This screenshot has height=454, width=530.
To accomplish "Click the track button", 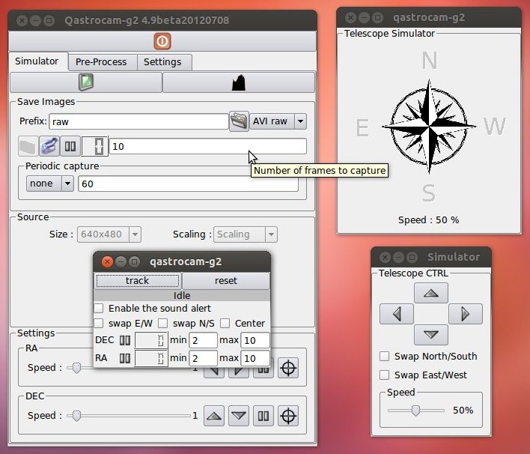I will point(137,281).
